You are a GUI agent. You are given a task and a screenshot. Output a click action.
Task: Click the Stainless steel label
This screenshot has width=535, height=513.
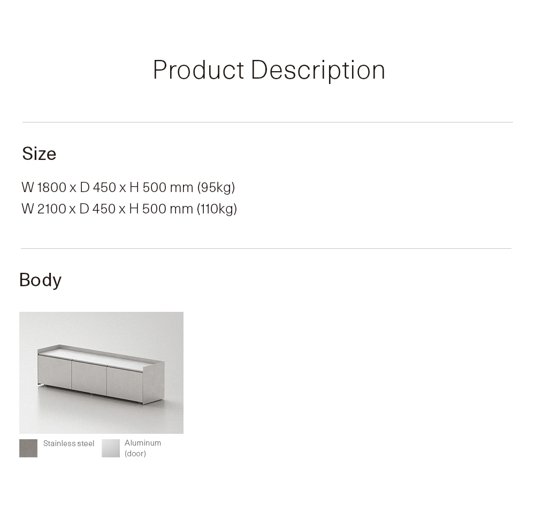(68, 443)
